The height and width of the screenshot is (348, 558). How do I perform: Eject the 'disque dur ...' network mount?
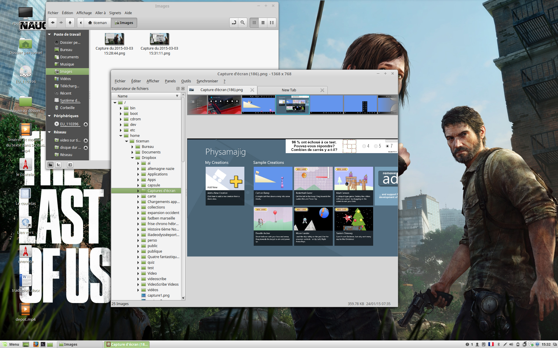coord(85,148)
